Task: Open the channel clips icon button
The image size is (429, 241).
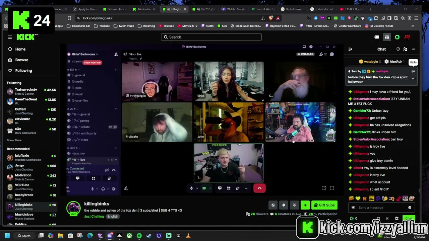Action: (273, 205)
